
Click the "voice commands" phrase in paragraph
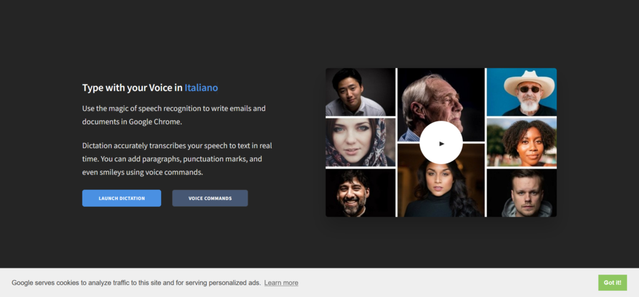coord(177,172)
